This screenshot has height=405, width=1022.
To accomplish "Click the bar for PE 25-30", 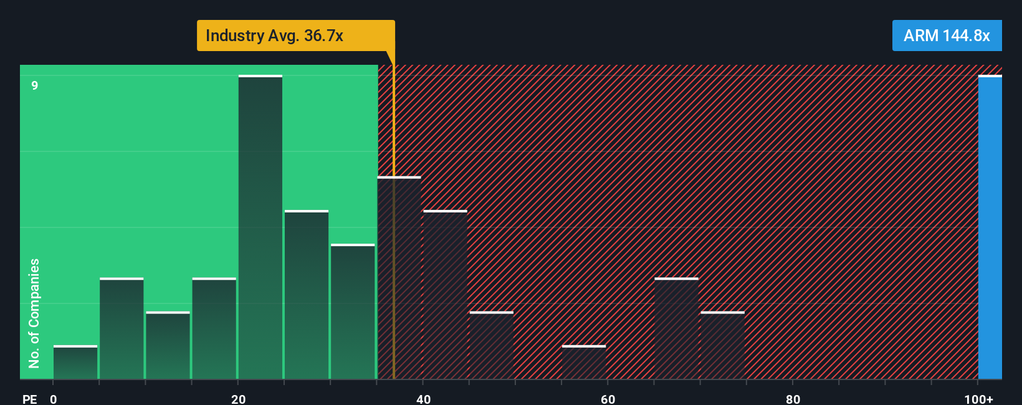I will click(x=307, y=295).
